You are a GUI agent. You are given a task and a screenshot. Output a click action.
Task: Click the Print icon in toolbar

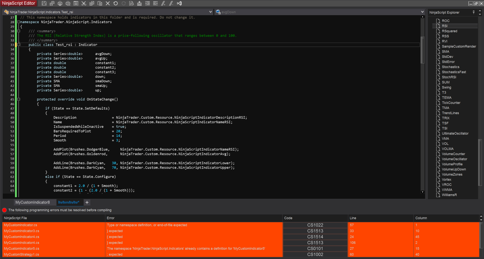pos(60,3)
